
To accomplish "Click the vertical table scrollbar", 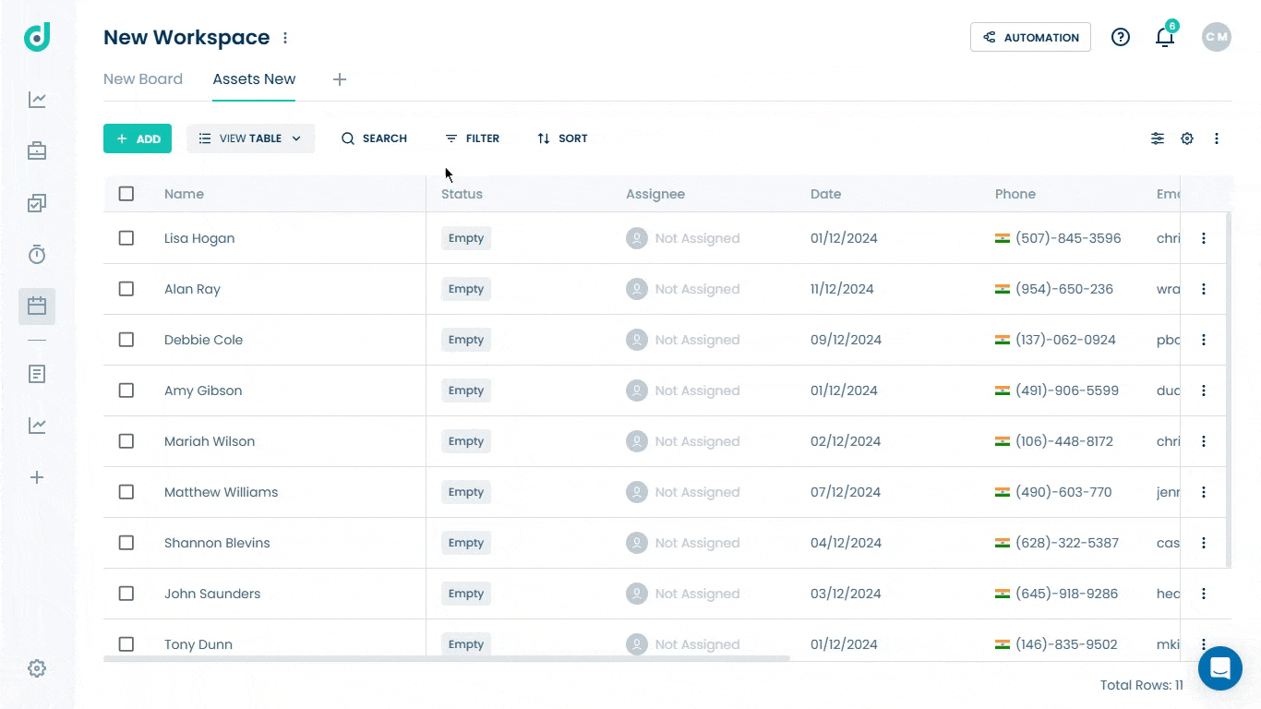I will pyautogui.click(x=1229, y=390).
